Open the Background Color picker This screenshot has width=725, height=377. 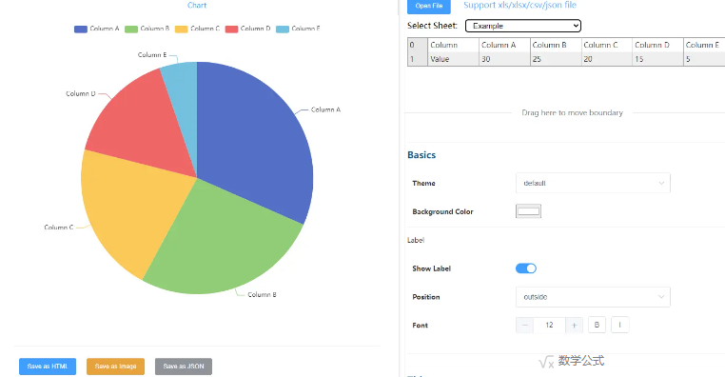tap(528, 211)
